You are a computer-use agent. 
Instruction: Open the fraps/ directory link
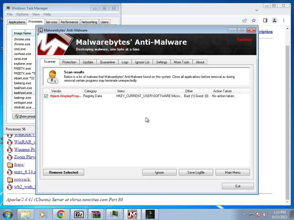click(19, 165)
